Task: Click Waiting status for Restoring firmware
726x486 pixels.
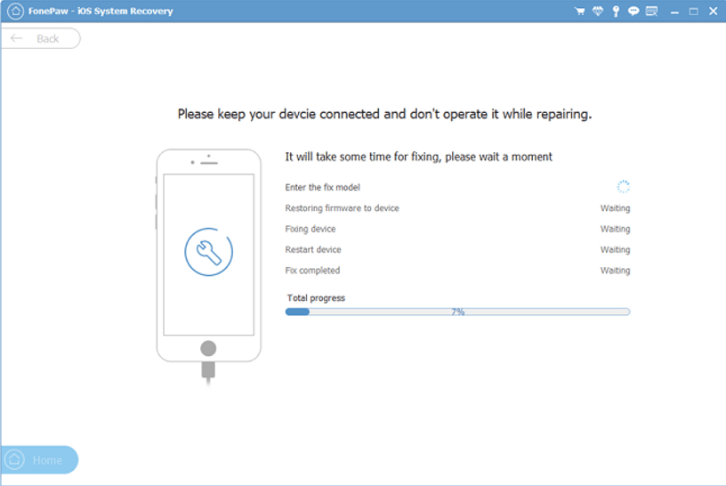Action: 615,208
